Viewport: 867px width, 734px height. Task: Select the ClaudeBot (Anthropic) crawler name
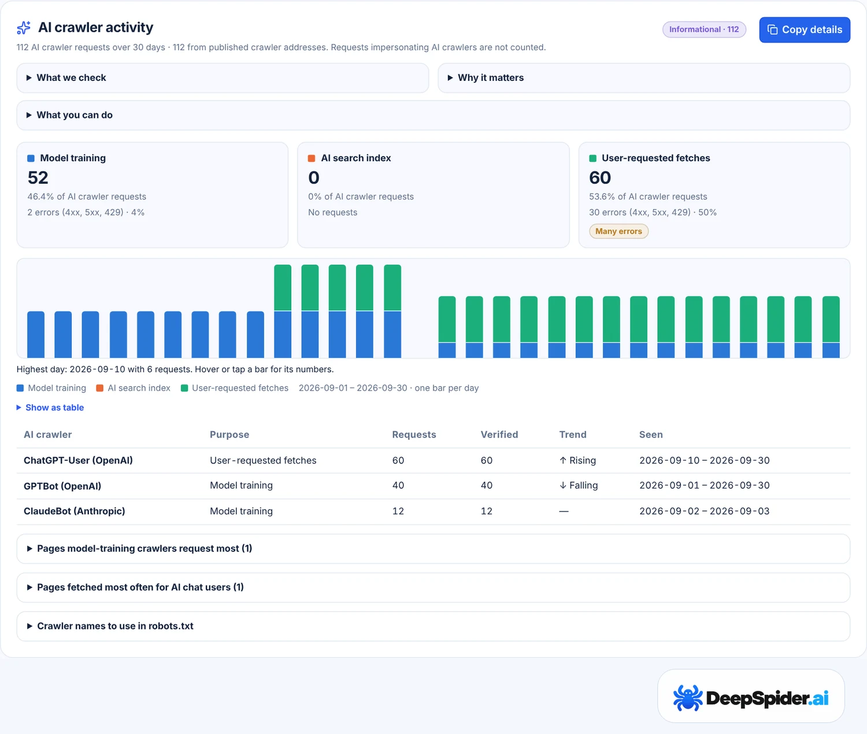coord(75,511)
